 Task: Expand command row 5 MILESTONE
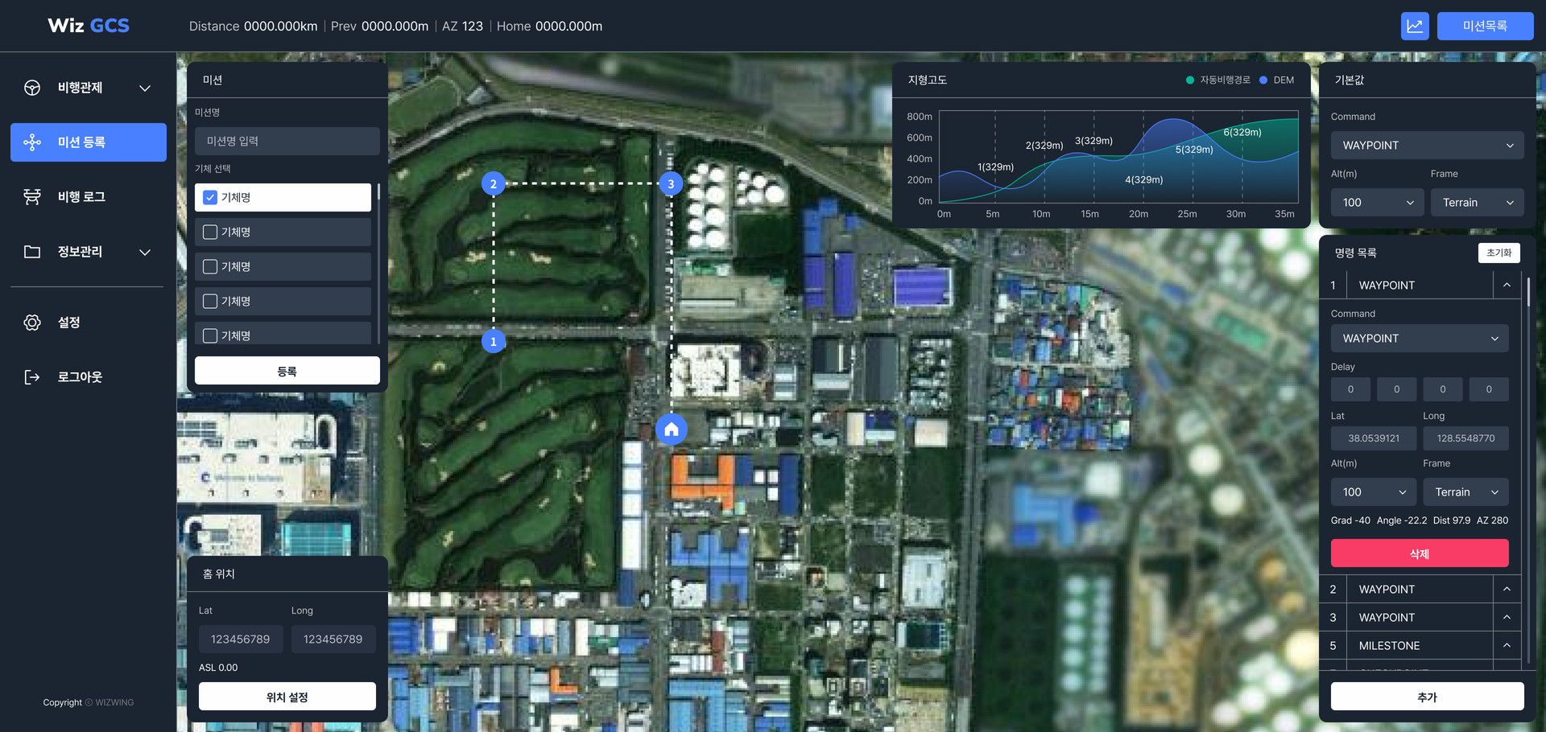tap(1507, 645)
